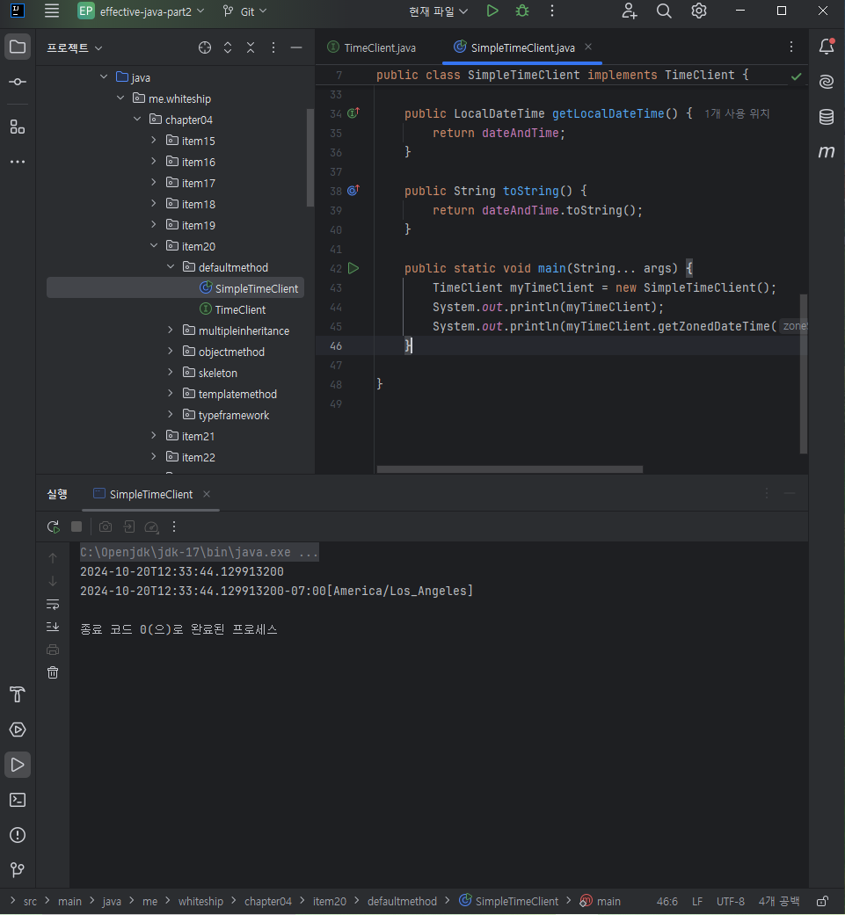Open the Maven tool window icon
845x915 pixels.
(x=827, y=152)
